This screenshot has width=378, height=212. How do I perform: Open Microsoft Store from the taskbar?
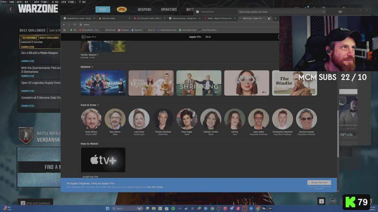pos(167,208)
